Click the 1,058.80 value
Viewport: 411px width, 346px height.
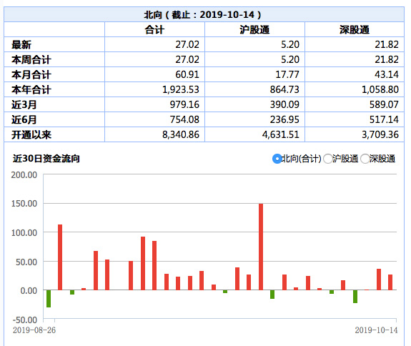[x=380, y=89]
